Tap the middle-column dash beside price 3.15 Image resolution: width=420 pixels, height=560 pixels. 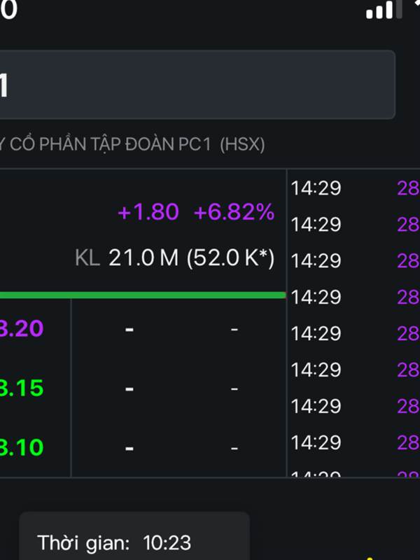tap(129, 388)
